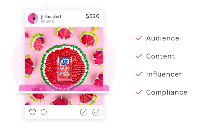Click the 24k follower count
This screenshot has height=130, width=221.
coord(50,21)
